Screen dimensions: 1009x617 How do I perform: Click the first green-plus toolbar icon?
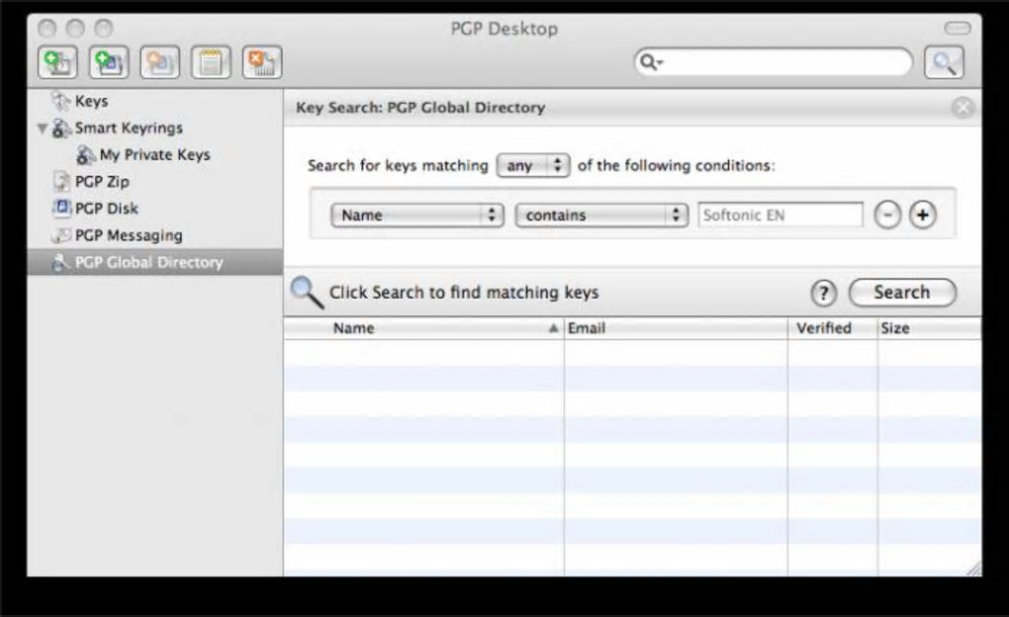(57, 63)
